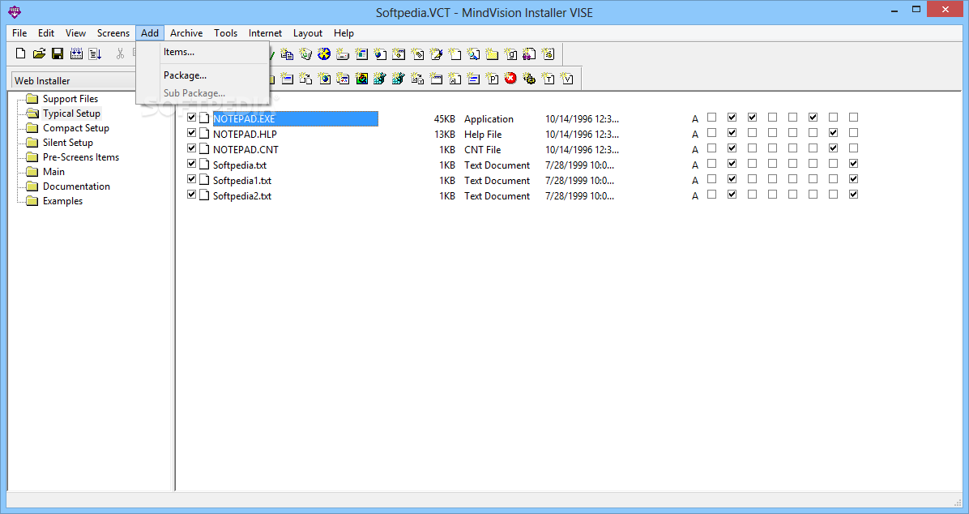Toggle the last package checkbox in Softpedia.txt row
This screenshot has width=969, height=514.
[x=853, y=163]
